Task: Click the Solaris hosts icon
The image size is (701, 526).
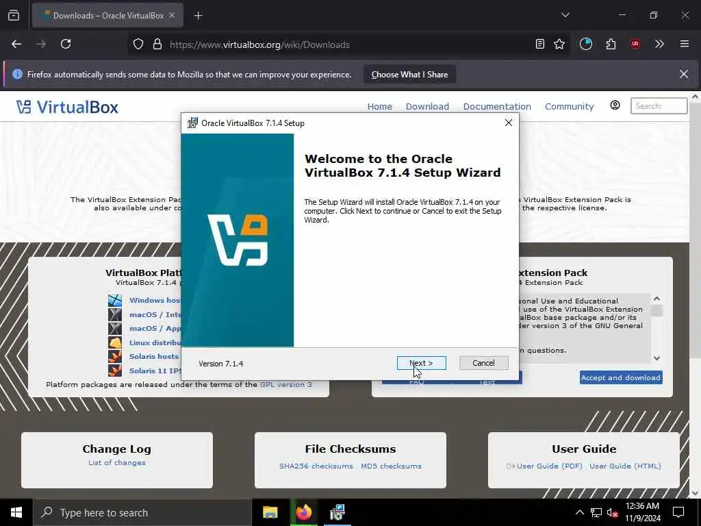Action: point(115,356)
